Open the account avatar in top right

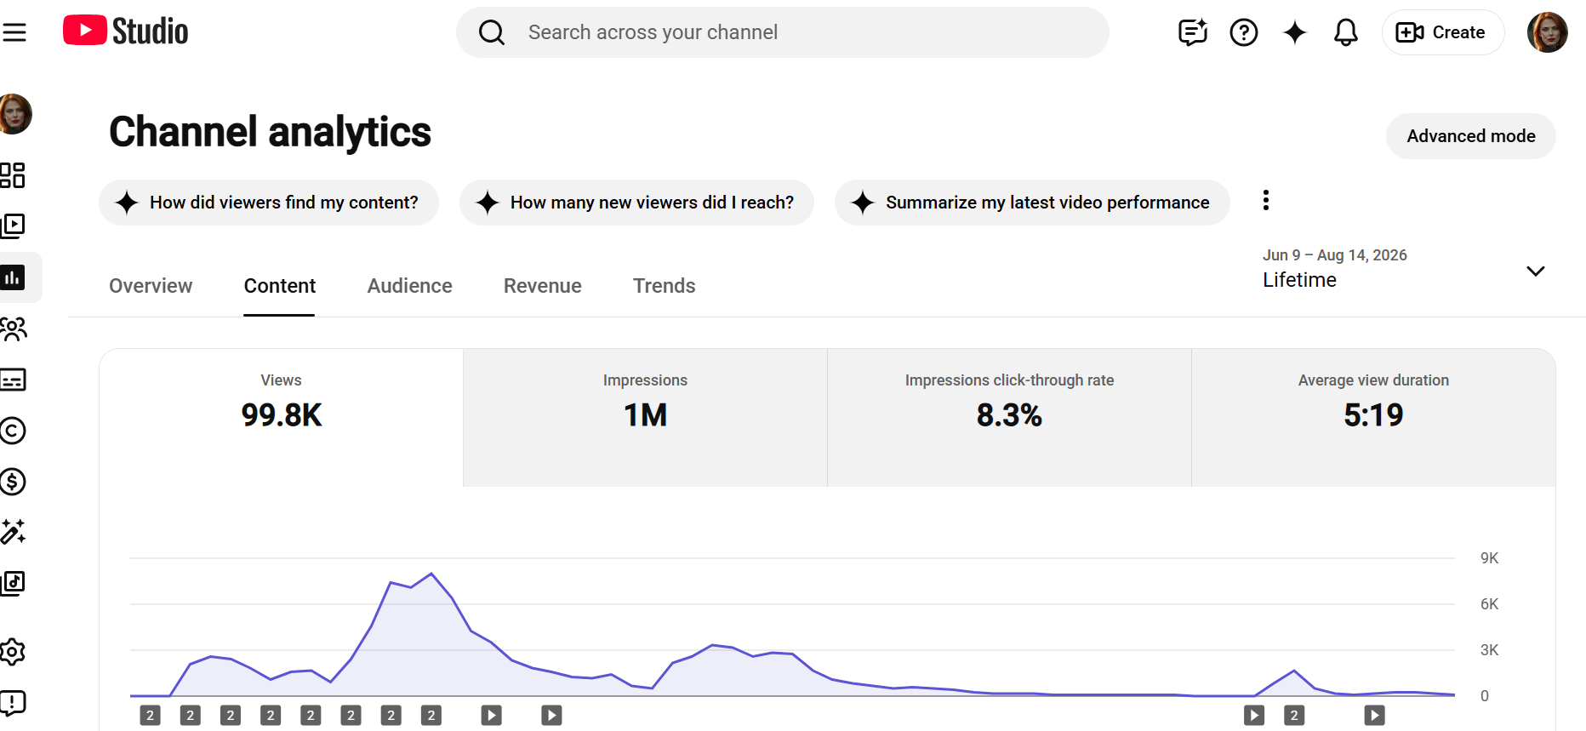coord(1548,32)
